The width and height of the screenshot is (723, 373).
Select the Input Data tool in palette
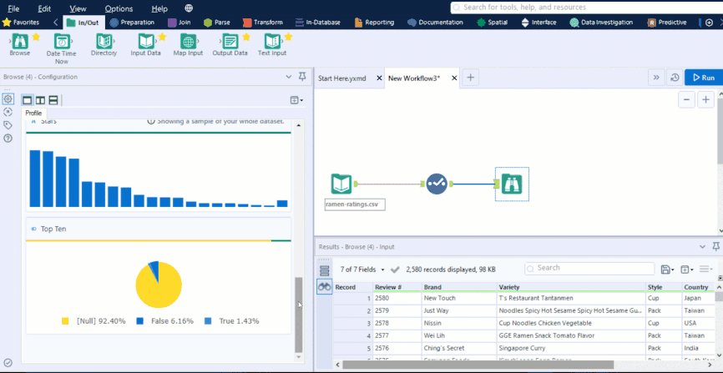tap(145, 42)
